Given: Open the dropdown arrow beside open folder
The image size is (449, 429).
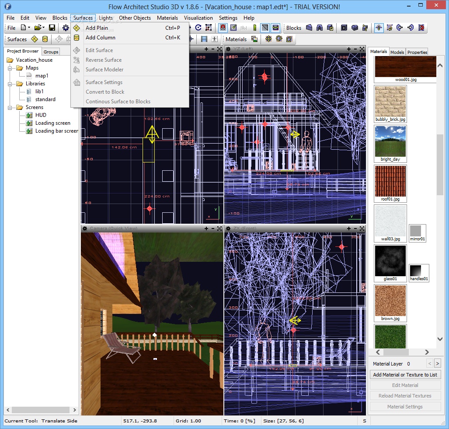Looking at the screenshot, I should [x=44, y=28].
